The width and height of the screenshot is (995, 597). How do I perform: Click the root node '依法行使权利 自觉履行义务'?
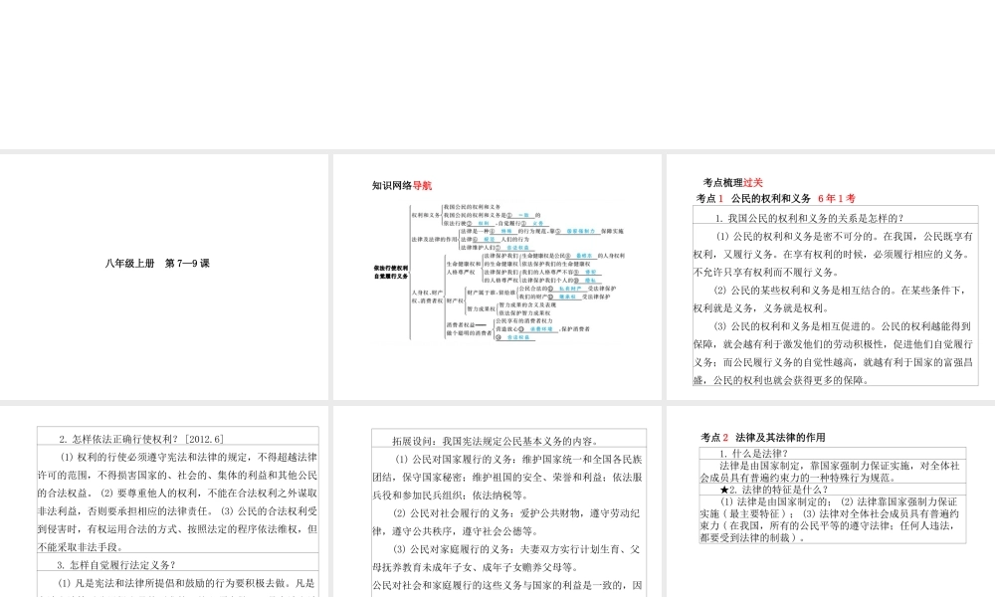(391, 273)
